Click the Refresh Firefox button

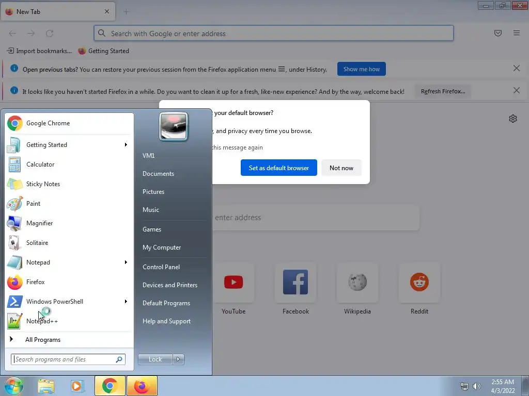pos(443,91)
